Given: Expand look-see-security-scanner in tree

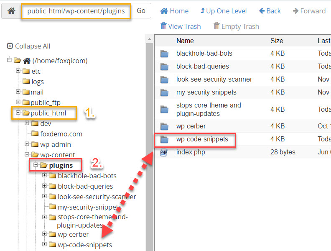Looking at the screenshot, I should tap(44, 196).
